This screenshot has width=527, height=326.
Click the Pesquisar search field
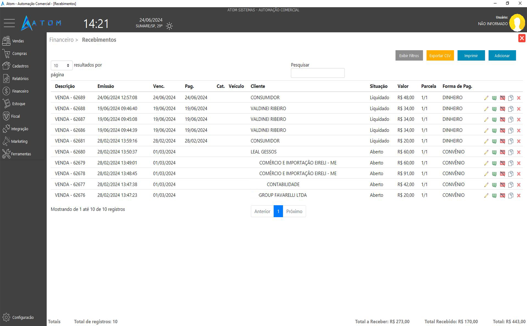tap(318, 73)
